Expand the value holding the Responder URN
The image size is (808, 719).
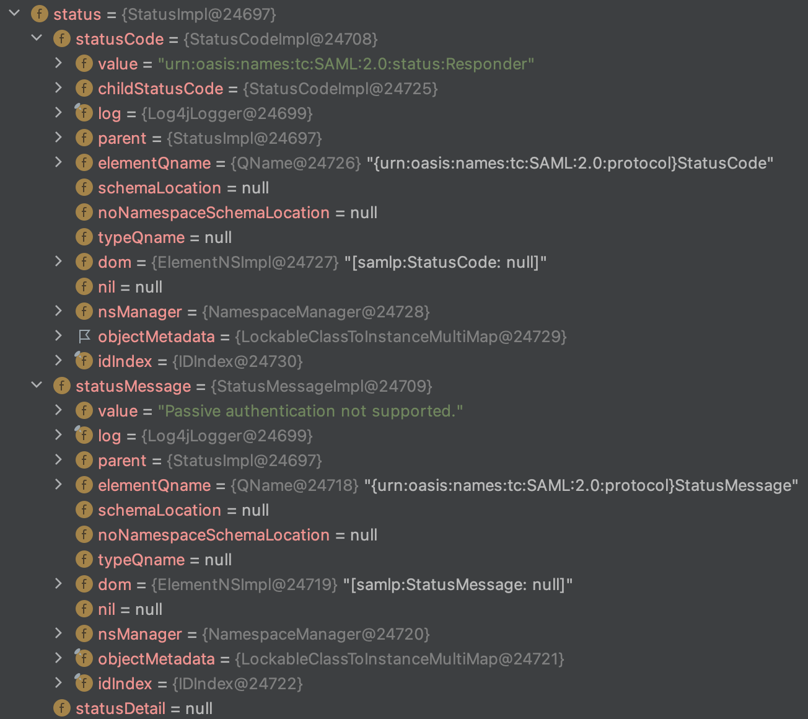pos(58,63)
